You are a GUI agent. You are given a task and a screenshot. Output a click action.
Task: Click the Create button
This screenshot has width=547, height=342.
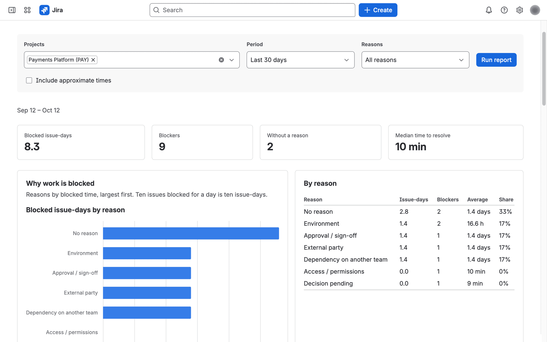click(x=378, y=10)
